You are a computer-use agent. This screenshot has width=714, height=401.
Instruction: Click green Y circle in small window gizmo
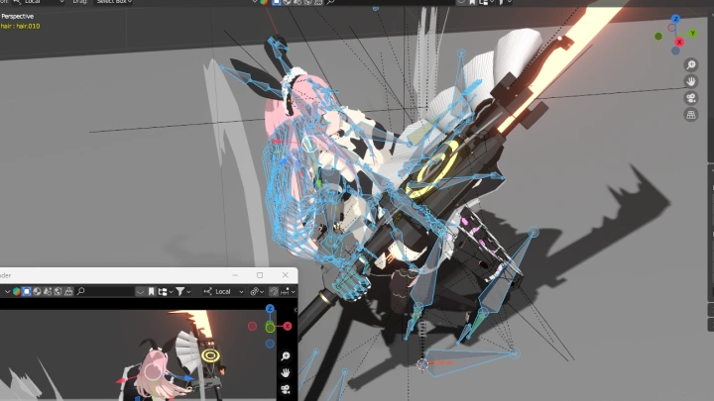(x=270, y=327)
